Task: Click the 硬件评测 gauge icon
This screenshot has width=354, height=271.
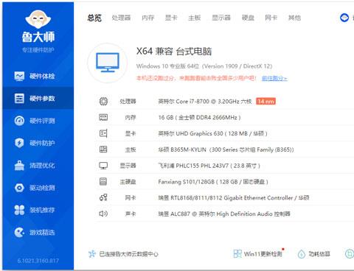Action: pos(19,121)
